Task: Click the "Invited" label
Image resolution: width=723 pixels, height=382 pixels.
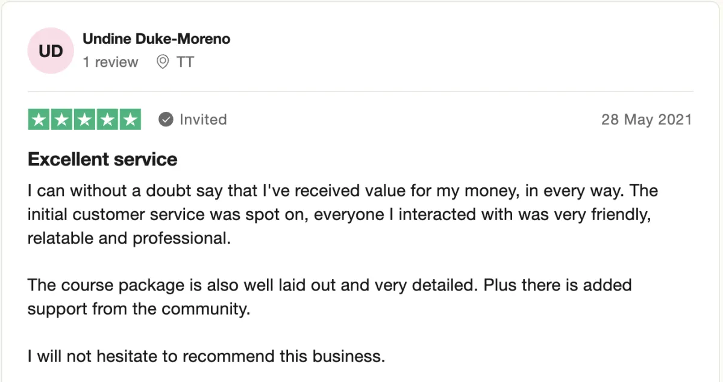Action: point(203,120)
